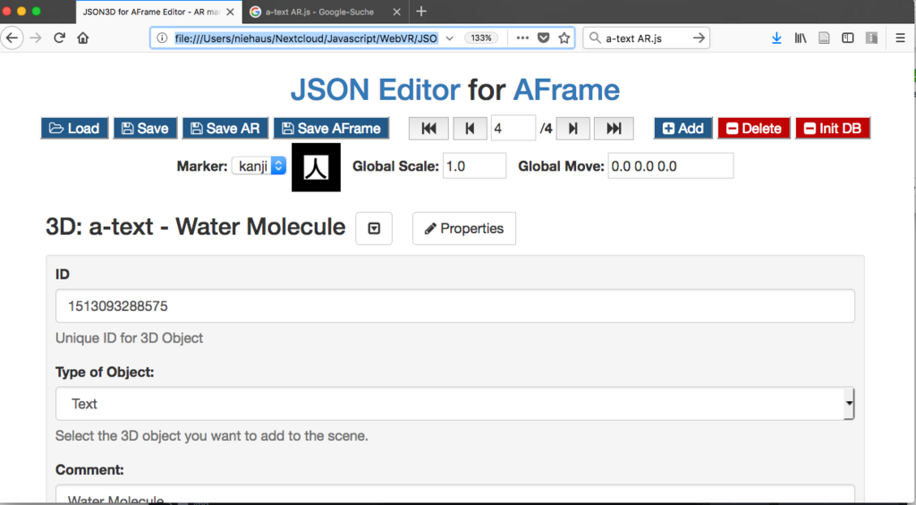Reload the current page
This screenshot has height=505, width=916.
[59, 38]
